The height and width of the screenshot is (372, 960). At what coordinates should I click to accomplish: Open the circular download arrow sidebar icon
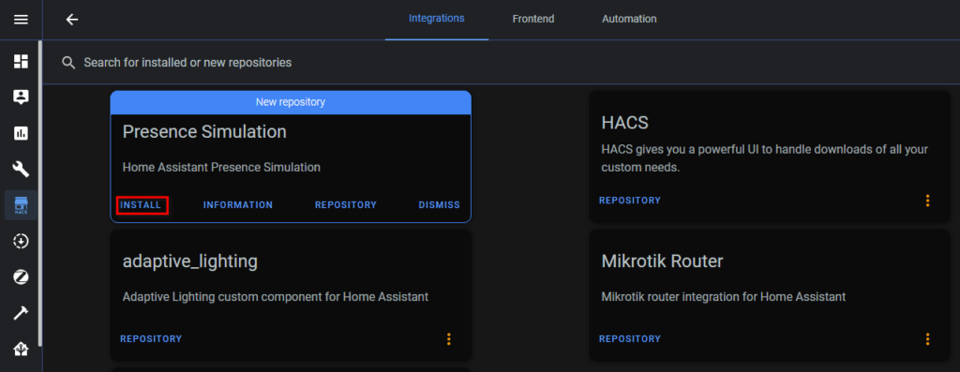(21, 242)
